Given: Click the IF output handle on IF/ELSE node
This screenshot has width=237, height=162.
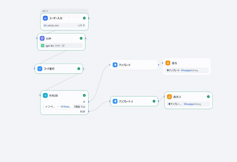Looking at the screenshot, I should (89, 102).
